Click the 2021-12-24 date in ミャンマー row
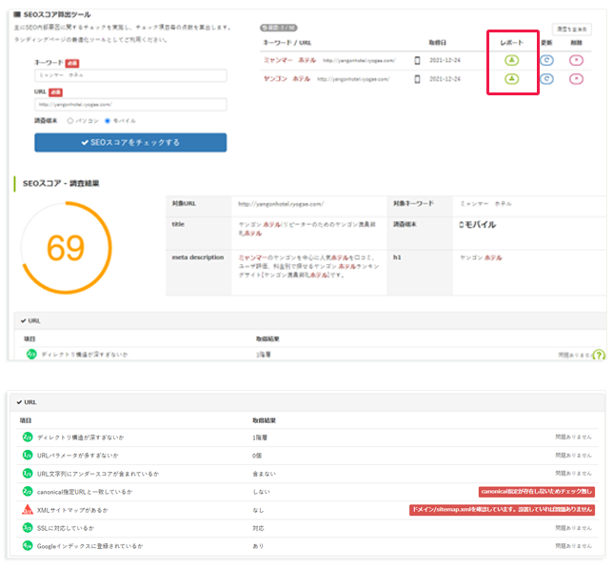This screenshot has height=570, width=613. [445, 60]
